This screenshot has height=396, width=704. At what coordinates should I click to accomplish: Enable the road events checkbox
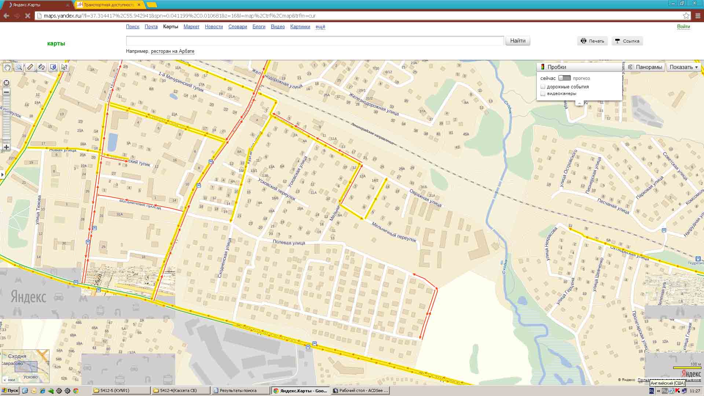pos(543,87)
